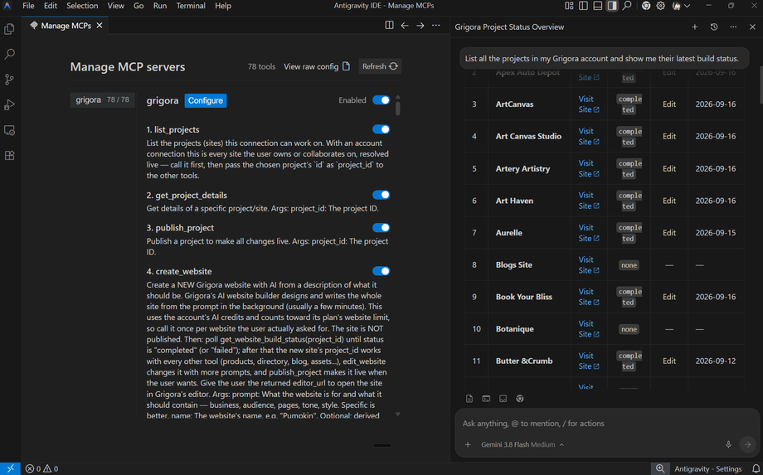This screenshot has width=763, height=475.
Task: Open chat history clock icon
Action: click(x=714, y=27)
